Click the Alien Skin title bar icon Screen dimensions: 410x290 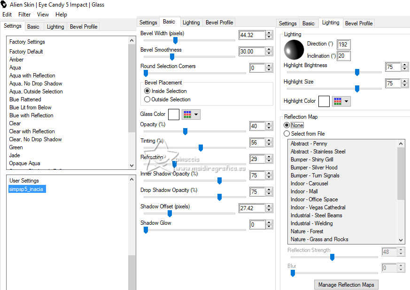point(4,4)
